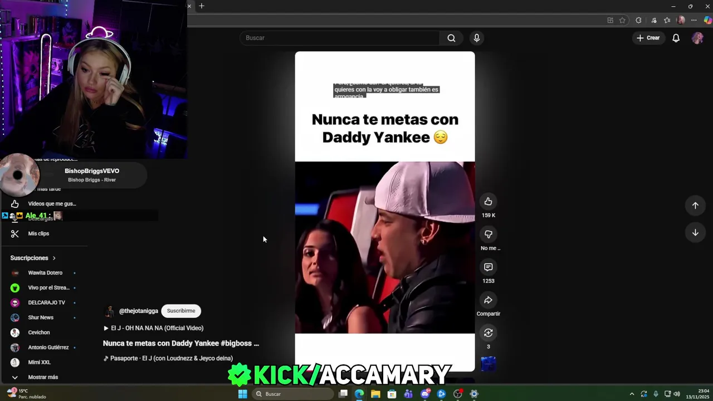Add page to favorites star icon
The image size is (713, 401).
(622, 20)
